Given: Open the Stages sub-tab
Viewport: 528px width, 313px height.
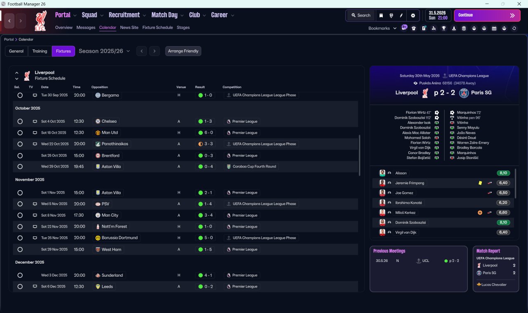Looking at the screenshot, I should [x=183, y=28].
